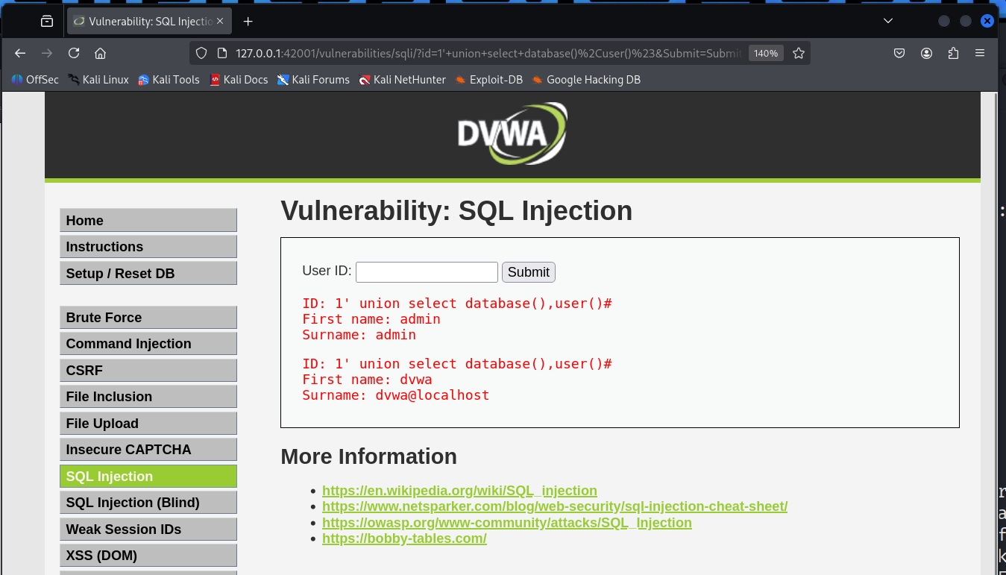This screenshot has height=575, width=1006.
Task: Open the OffSec bookmark
Action: [x=35, y=80]
